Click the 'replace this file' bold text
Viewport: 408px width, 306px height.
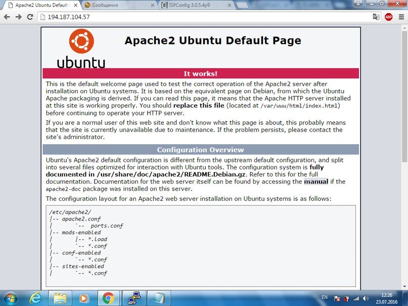(x=199, y=105)
